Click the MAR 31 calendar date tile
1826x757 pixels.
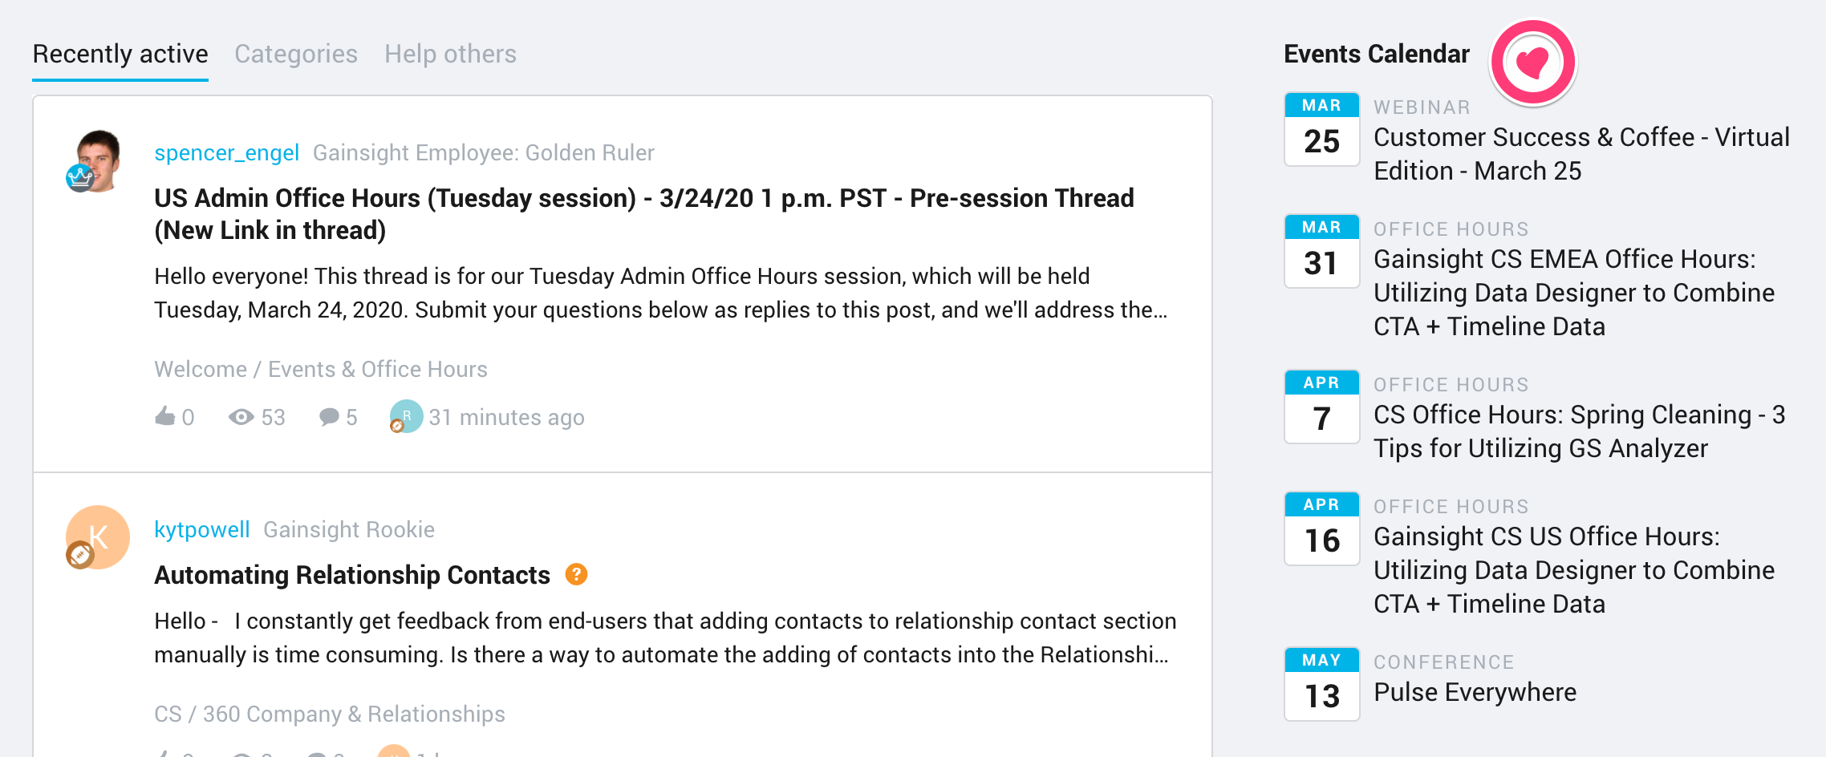coord(1322,251)
